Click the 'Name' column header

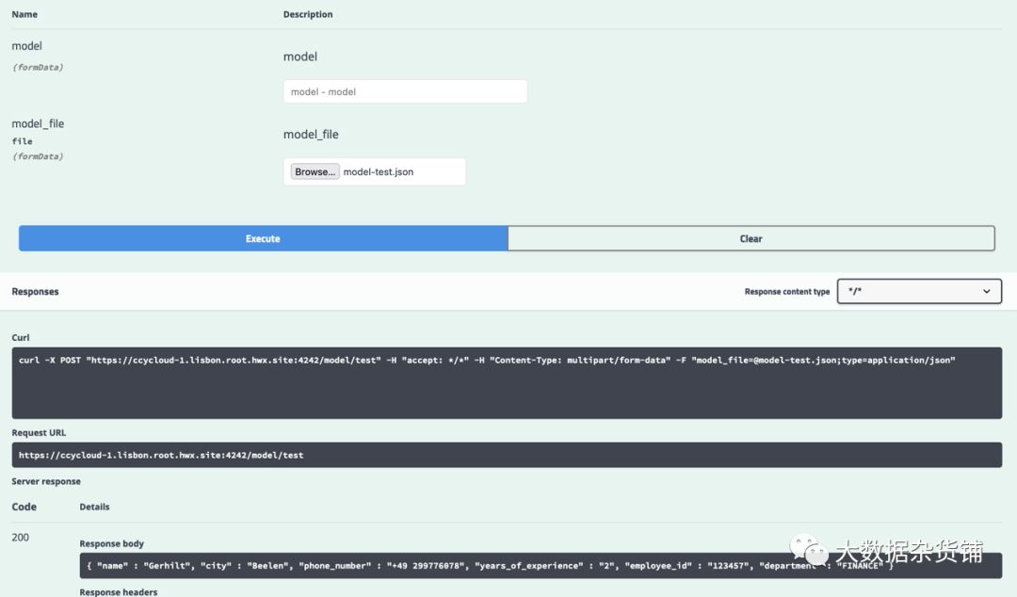coord(24,14)
